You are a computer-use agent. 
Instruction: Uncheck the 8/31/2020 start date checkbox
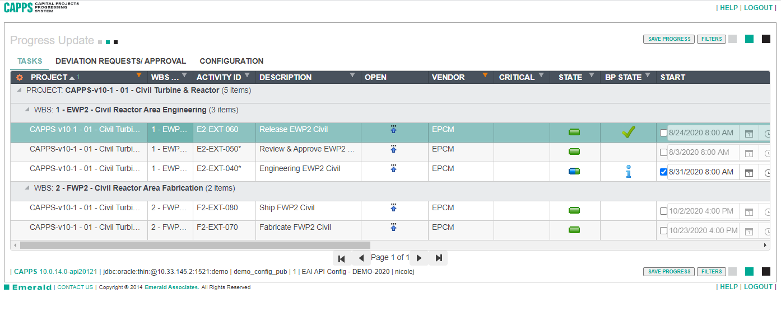(x=664, y=172)
